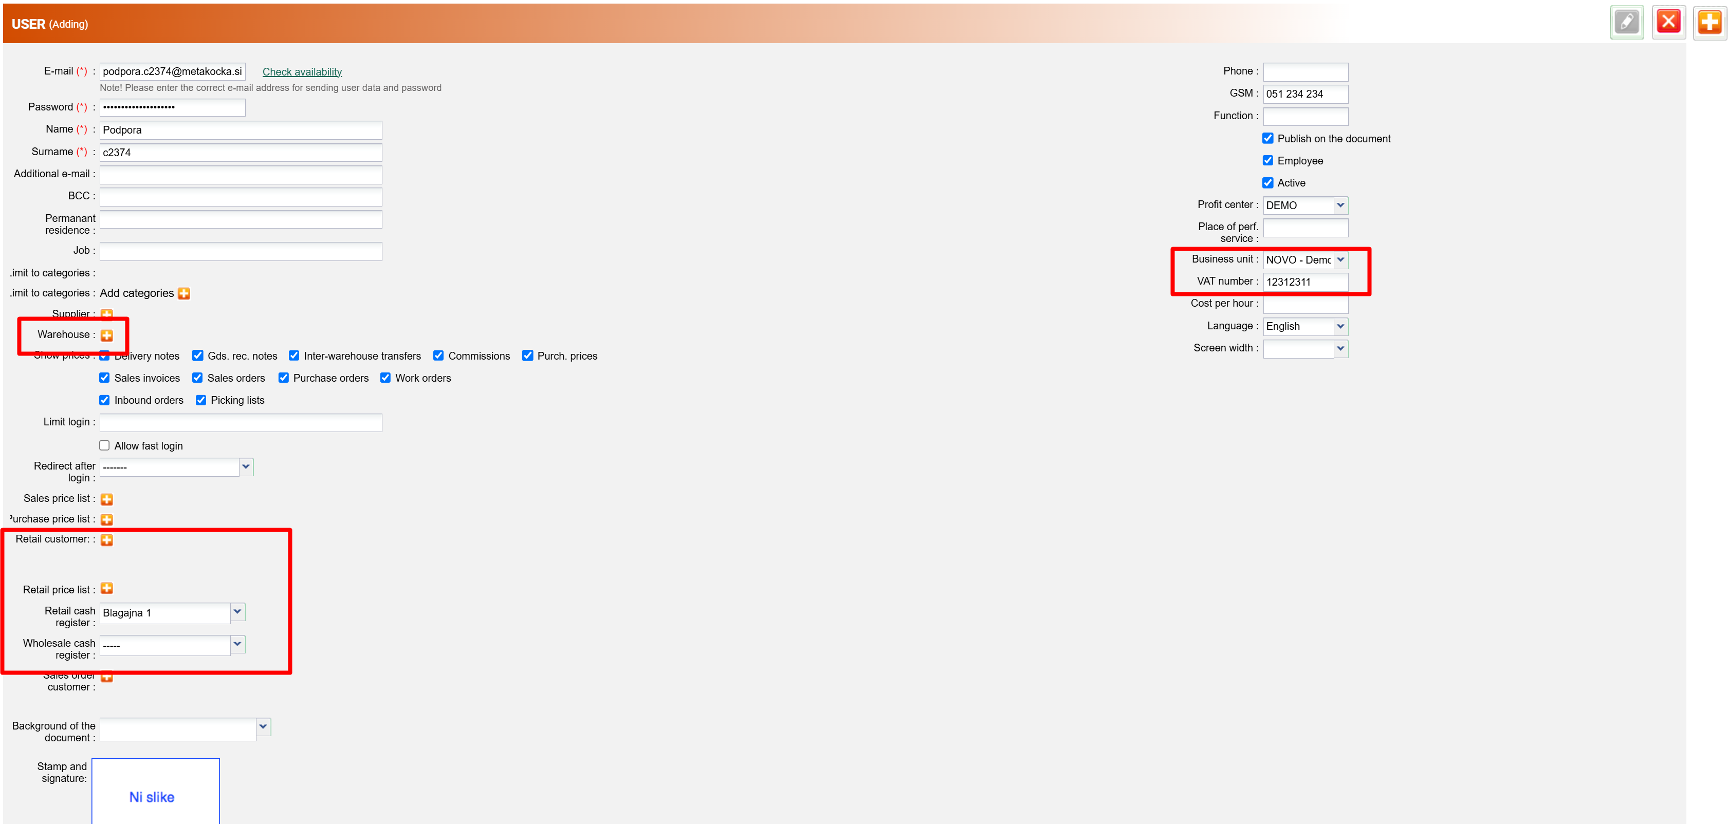The image size is (1728, 824).
Task: Click the Retail customer plus icon
Action: tap(107, 540)
